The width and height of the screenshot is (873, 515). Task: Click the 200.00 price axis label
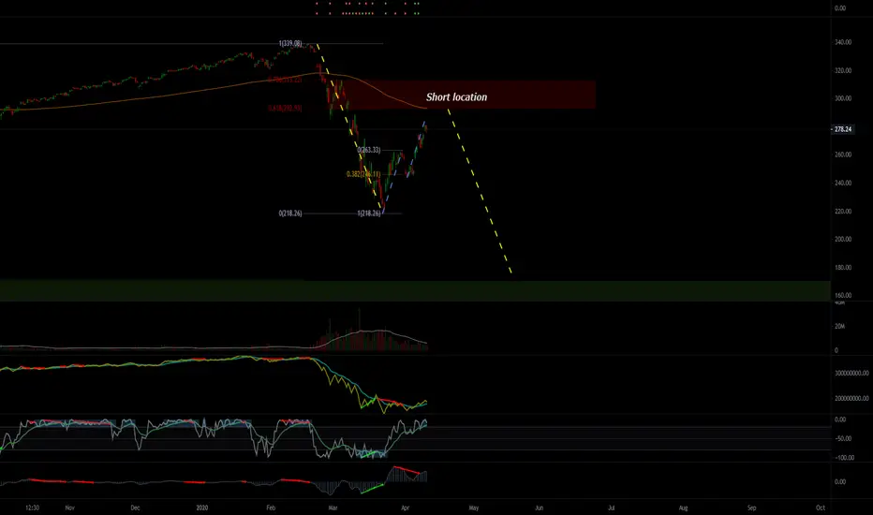pyautogui.click(x=843, y=240)
